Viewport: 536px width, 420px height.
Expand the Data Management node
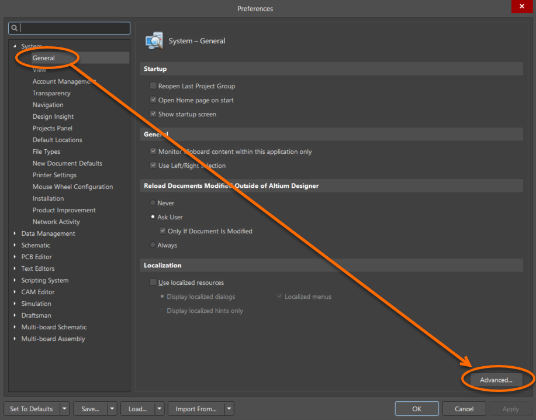(x=15, y=233)
